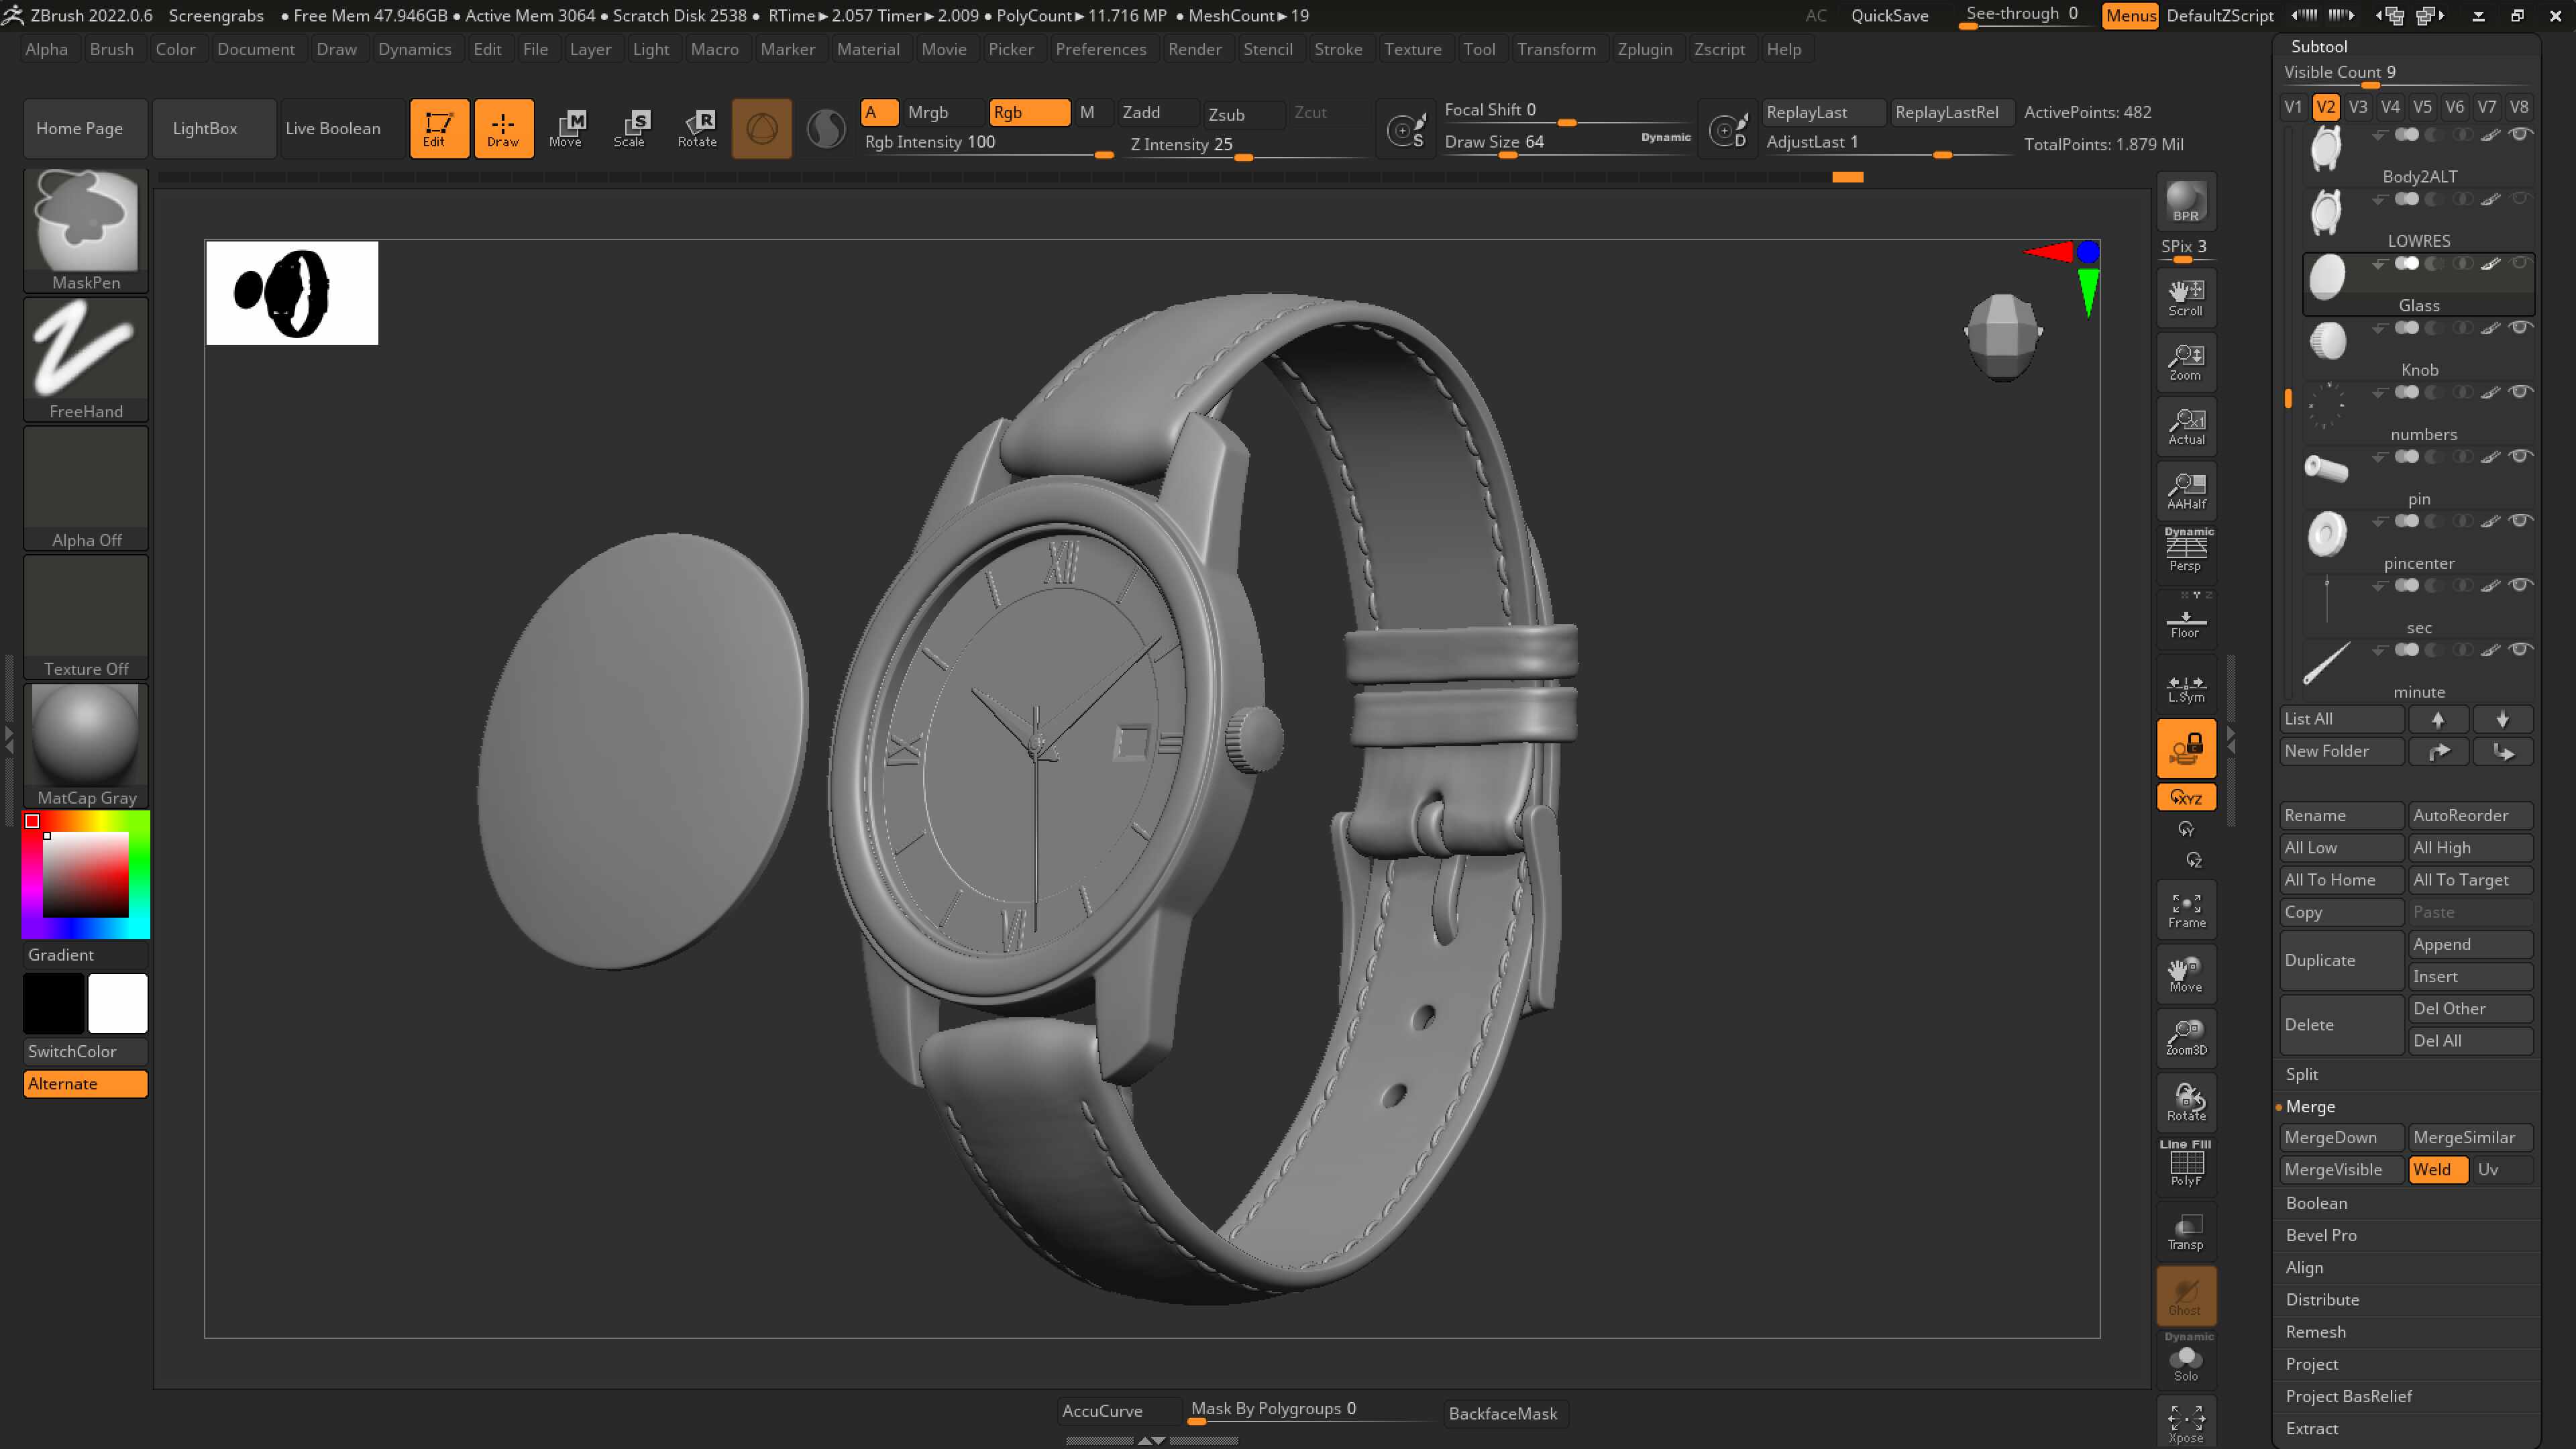Open the Zplugin menu
Image resolution: width=2576 pixels, height=1449 pixels.
coord(1645,49)
